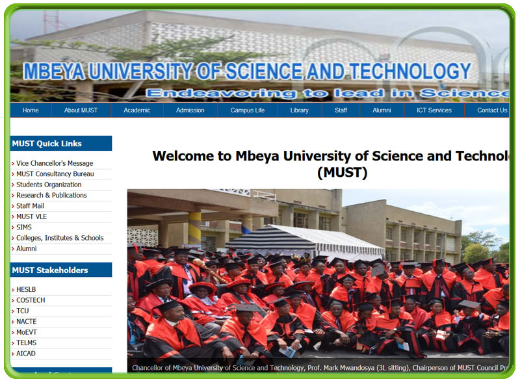Open the COSTECH stakeholder link
520x390 pixels.
(x=31, y=300)
